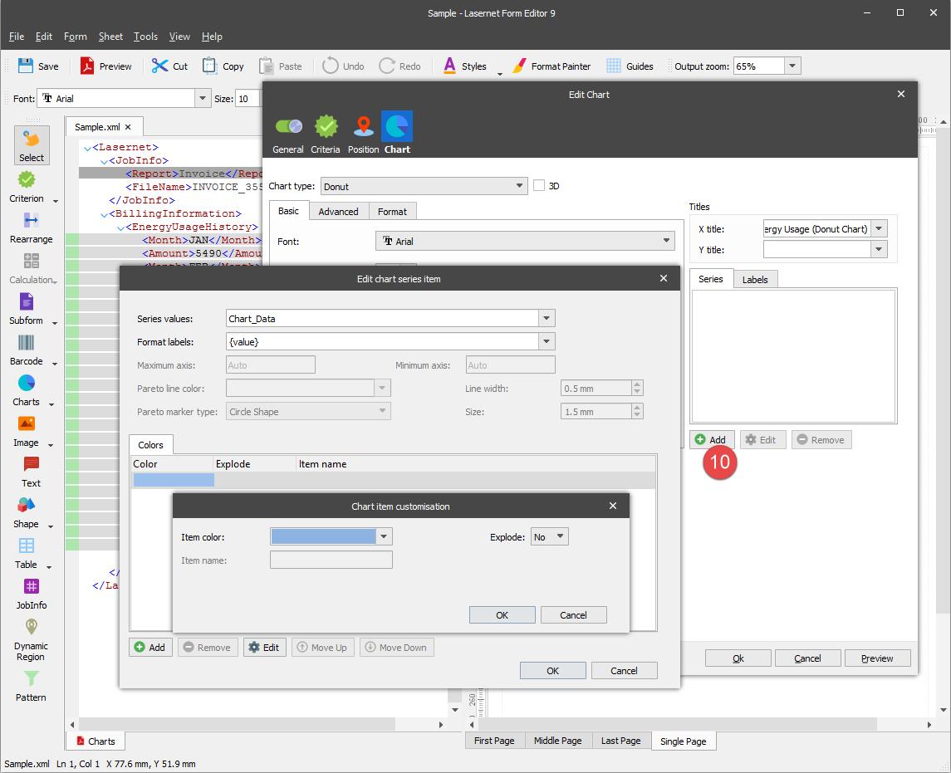Open the Format labels dropdown
Screen dimensions: 951x773
pos(547,341)
